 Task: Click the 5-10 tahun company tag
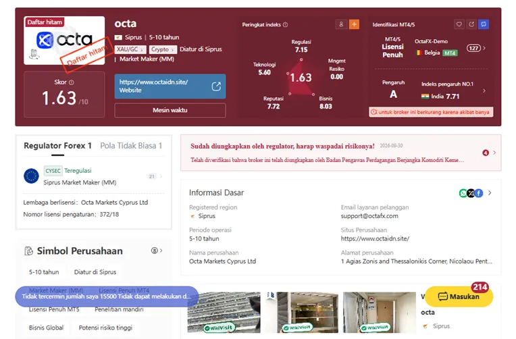tap(44, 272)
